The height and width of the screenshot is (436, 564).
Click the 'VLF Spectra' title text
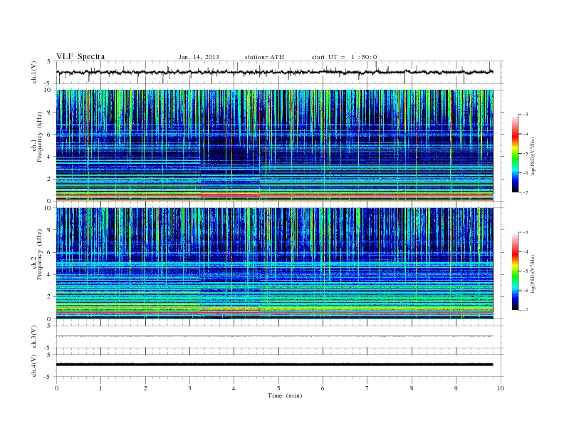point(80,56)
